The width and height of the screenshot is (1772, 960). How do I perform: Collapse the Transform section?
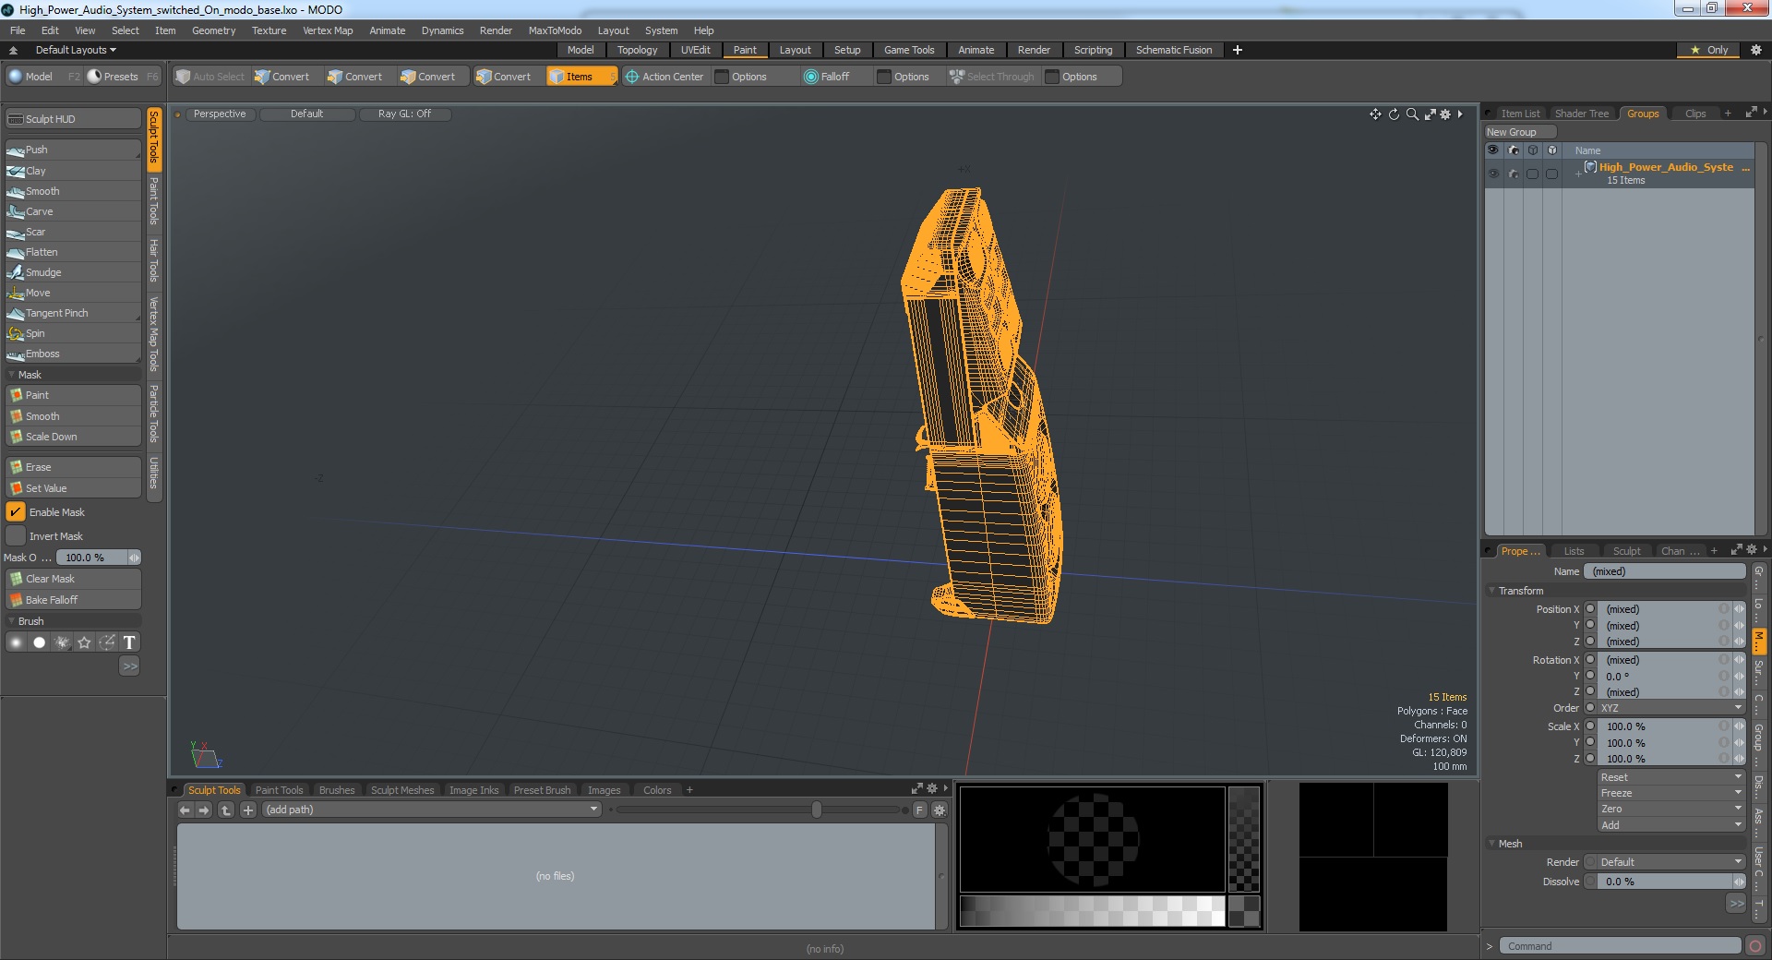tap(1491, 591)
